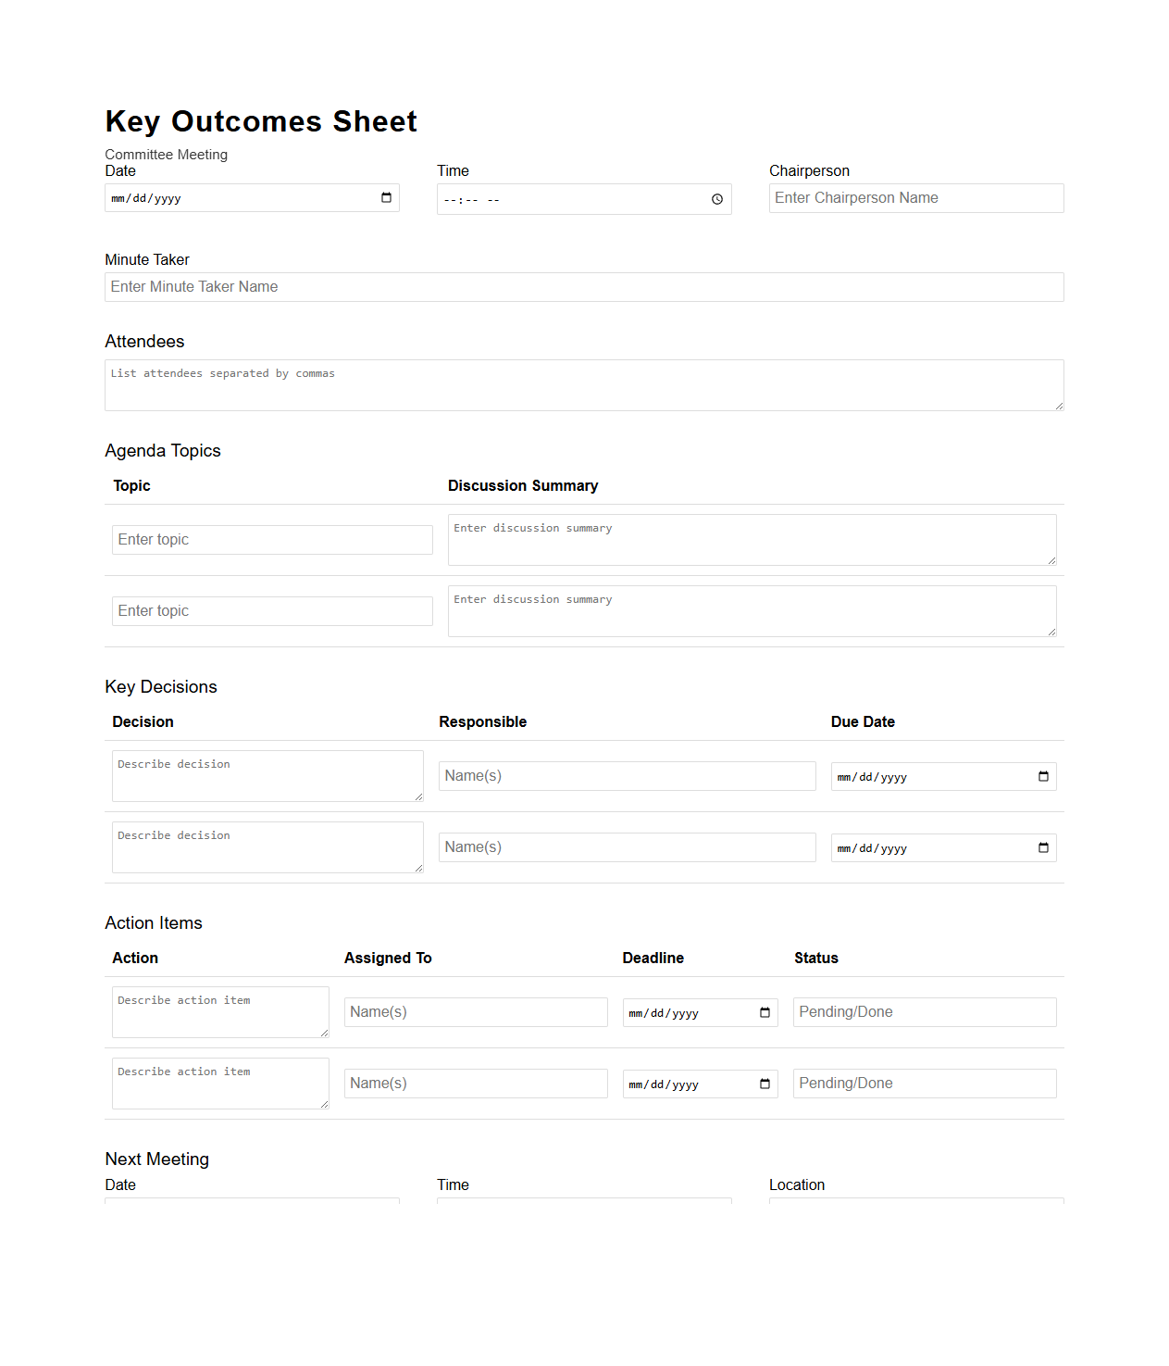1169x1366 pixels.
Task: Focus the second discussion summary textarea
Action: coord(752,610)
